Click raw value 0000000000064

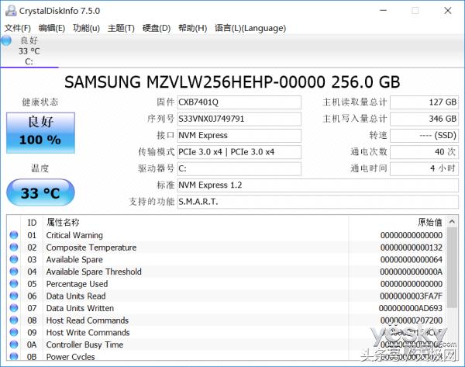(x=412, y=260)
